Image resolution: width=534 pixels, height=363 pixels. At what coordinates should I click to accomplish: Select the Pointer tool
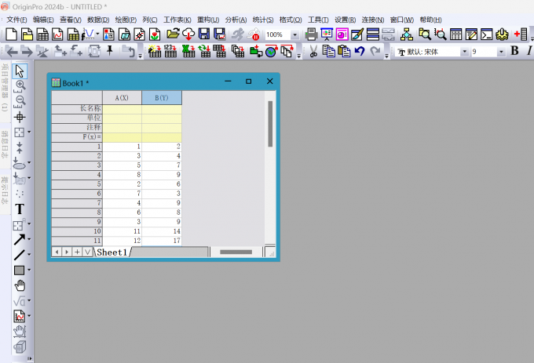[20, 71]
